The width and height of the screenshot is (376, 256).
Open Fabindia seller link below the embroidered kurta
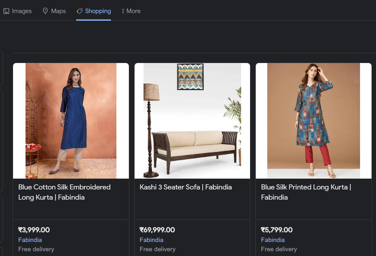30,240
